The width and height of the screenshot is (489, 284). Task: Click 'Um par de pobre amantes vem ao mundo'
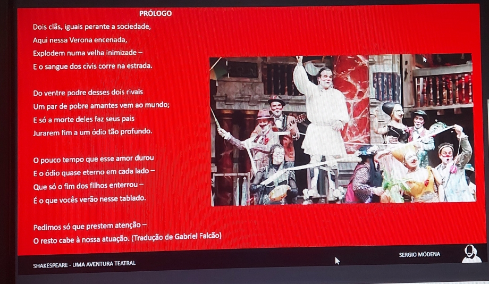pyautogui.click(x=101, y=105)
